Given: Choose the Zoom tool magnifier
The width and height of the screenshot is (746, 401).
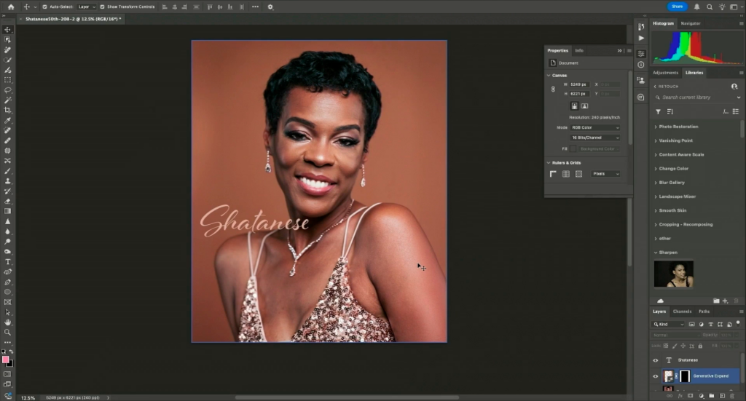Looking at the screenshot, I should pos(7,332).
